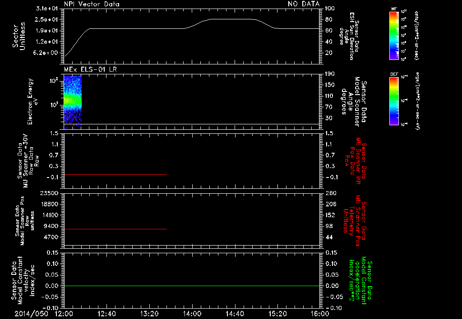Click the green Model Constant velocity line

(x=192, y=286)
